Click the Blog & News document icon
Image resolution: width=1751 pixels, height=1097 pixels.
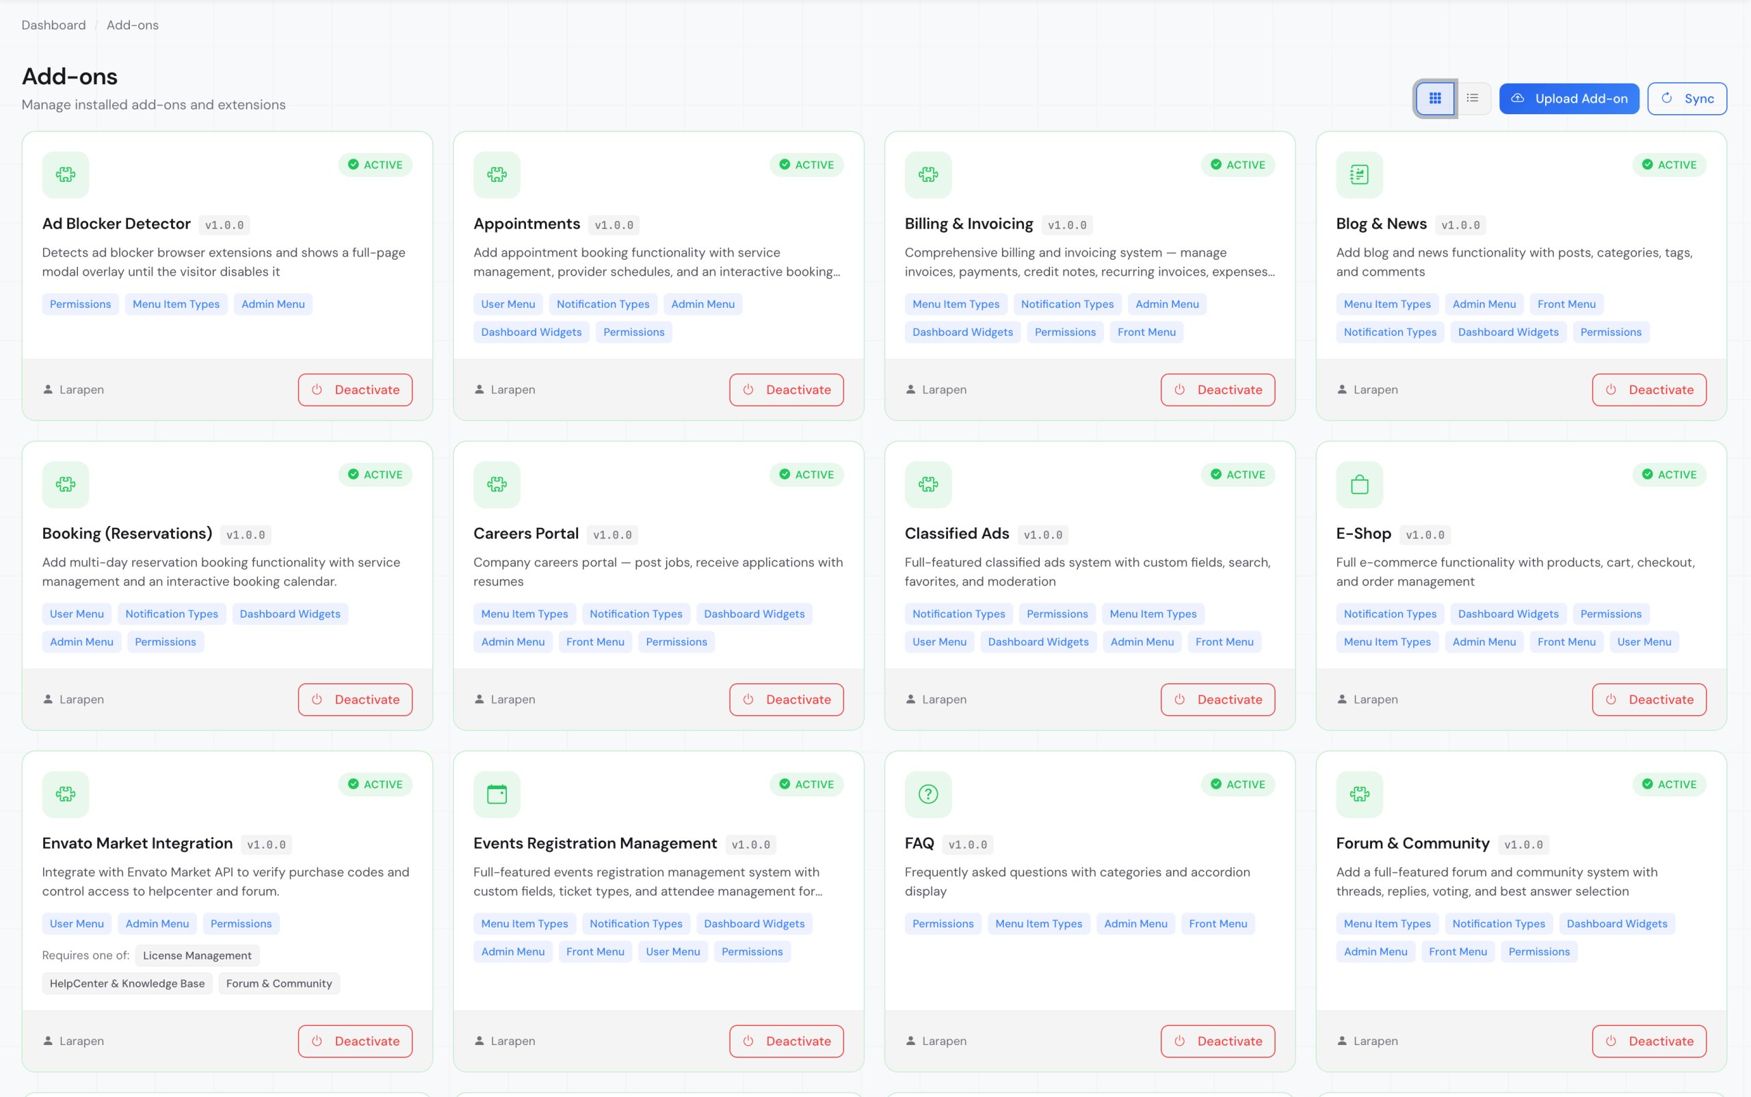1359,174
